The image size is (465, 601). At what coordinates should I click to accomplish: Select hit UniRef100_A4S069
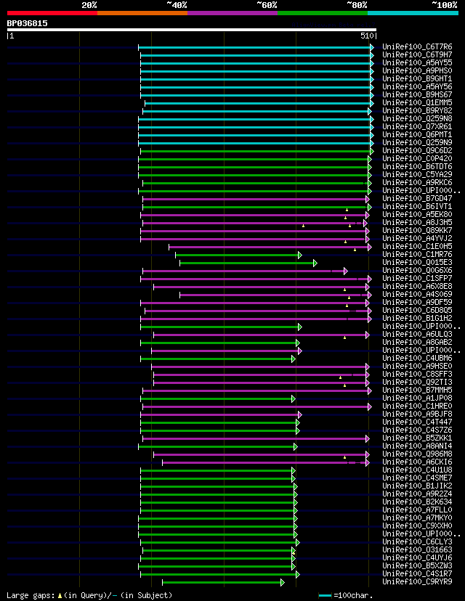click(417, 295)
